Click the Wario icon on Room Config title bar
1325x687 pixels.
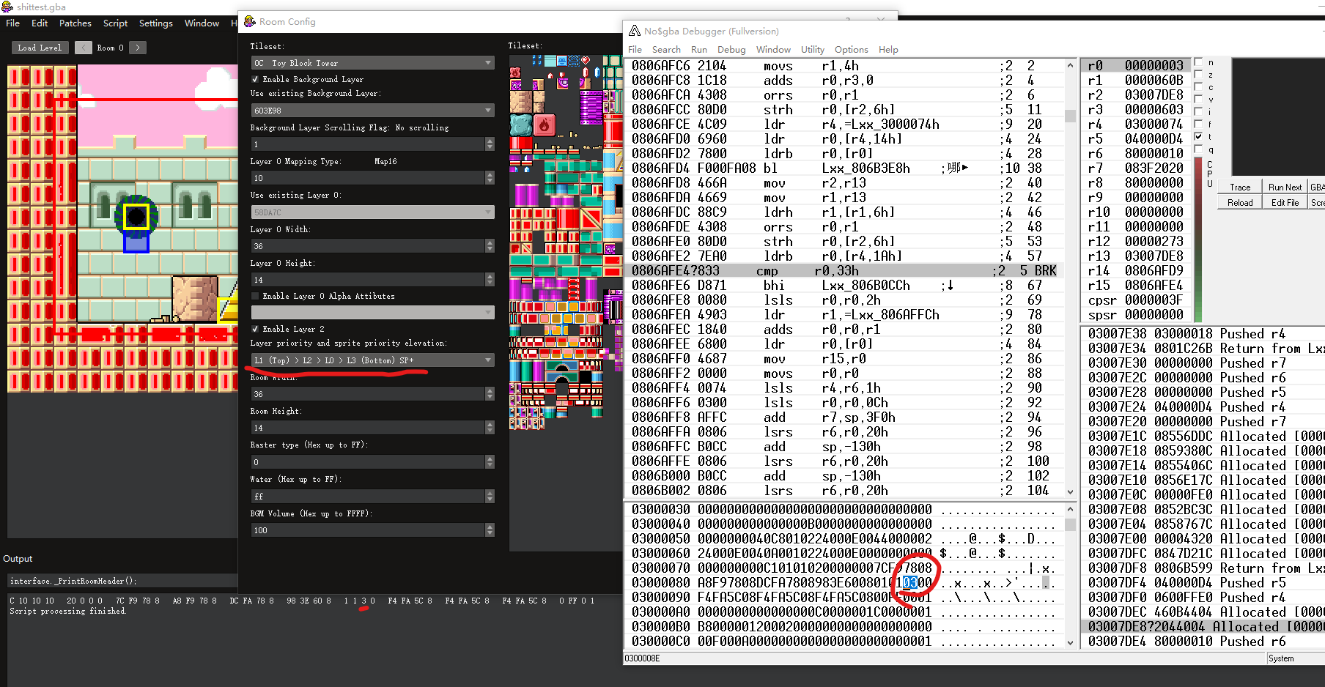point(249,21)
